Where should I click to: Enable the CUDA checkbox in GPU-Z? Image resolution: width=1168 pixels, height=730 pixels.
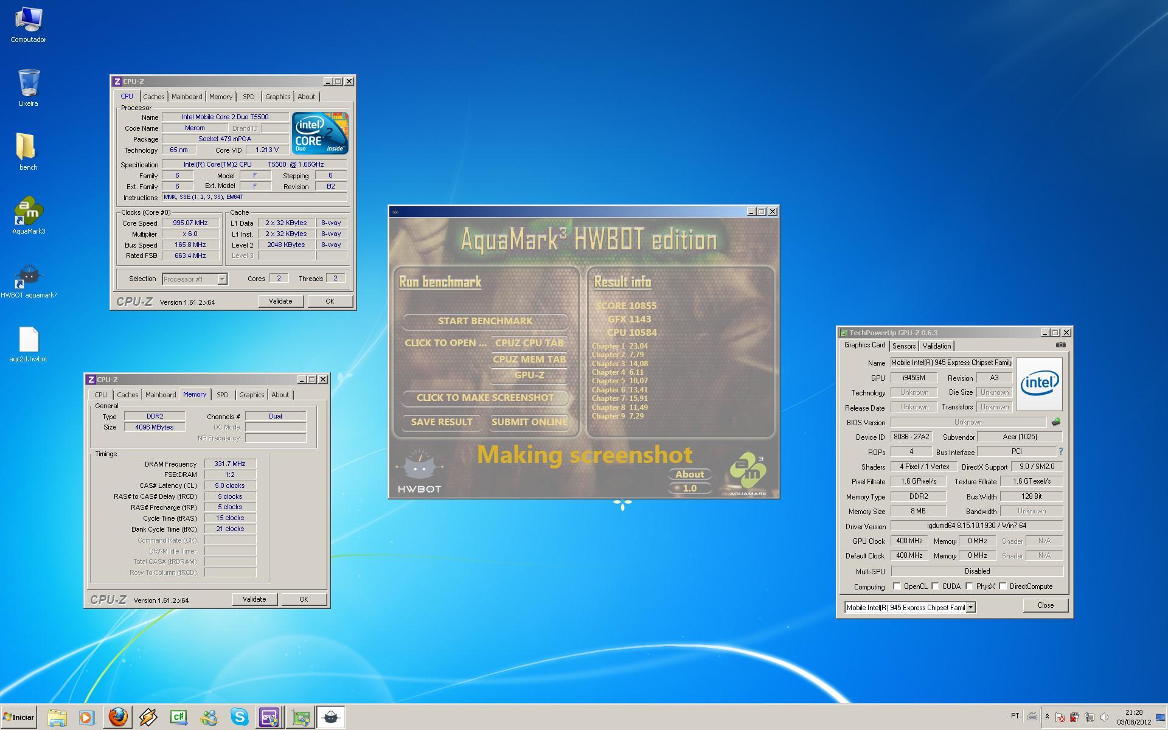click(x=935, y=586)
